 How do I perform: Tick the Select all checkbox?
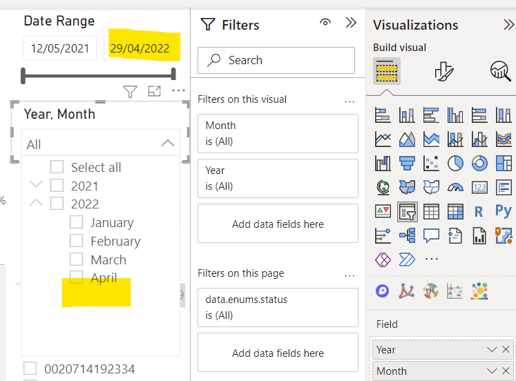coord(57,166)
